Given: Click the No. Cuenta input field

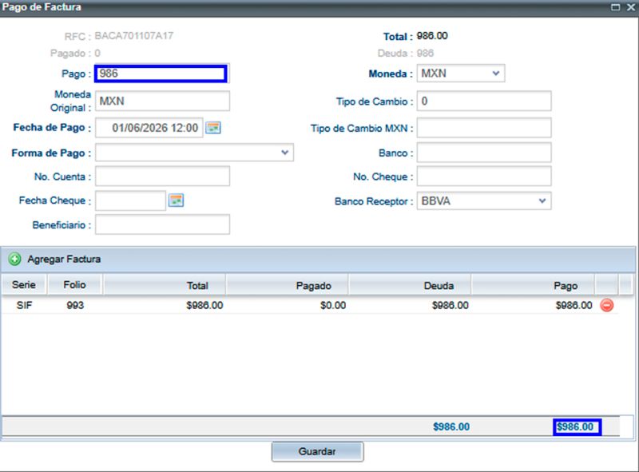Looking at the screenshot, I should point(162,177).
